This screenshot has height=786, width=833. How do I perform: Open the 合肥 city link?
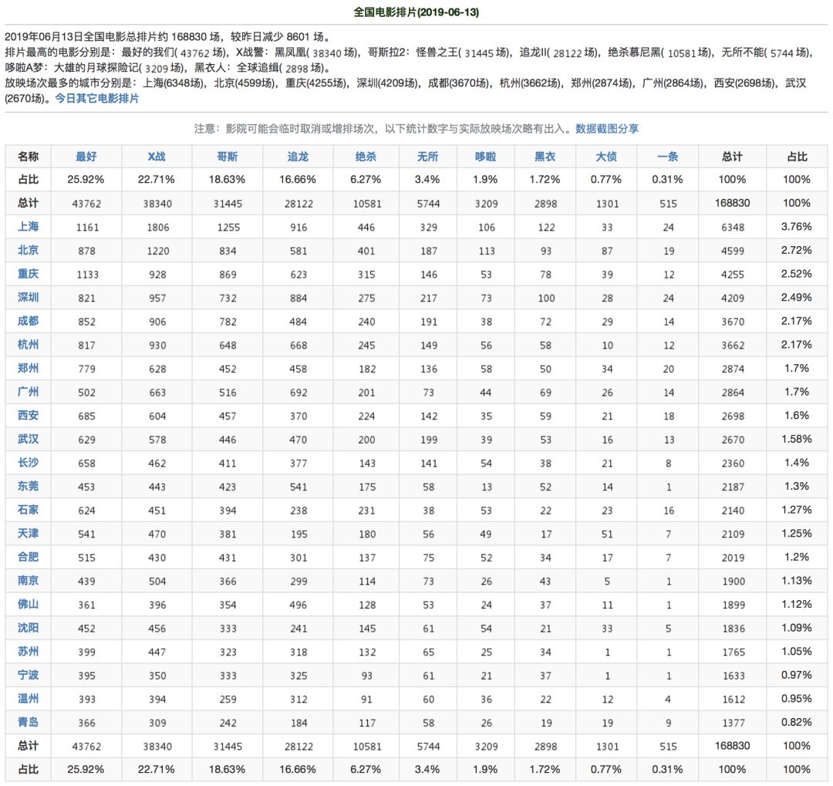tap(29, 558)
